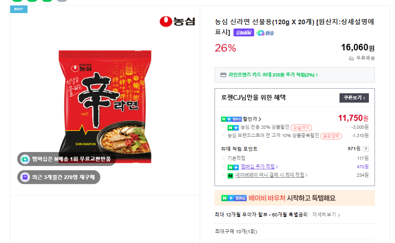Click the Naver Pay icon next to 네이버페이 머니
The height and width of the screenshot is (243, 395).
pyautogui.click(x=230, y=175)
